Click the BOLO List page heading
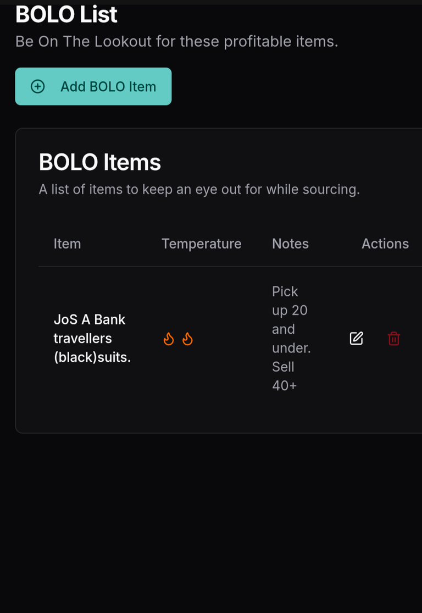Screen dimensions: 422x613 point(66,14)
